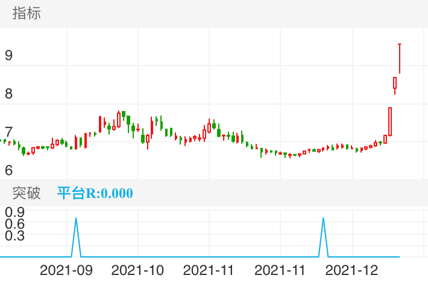
Task: Open the 指标 indicator header
Action: (27, 13)
